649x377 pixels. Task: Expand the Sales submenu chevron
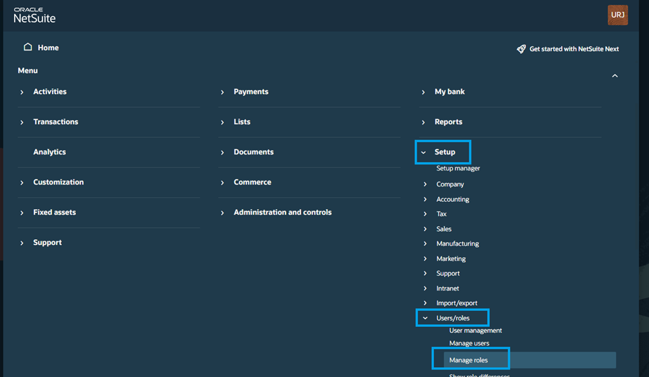pos(425,228)
